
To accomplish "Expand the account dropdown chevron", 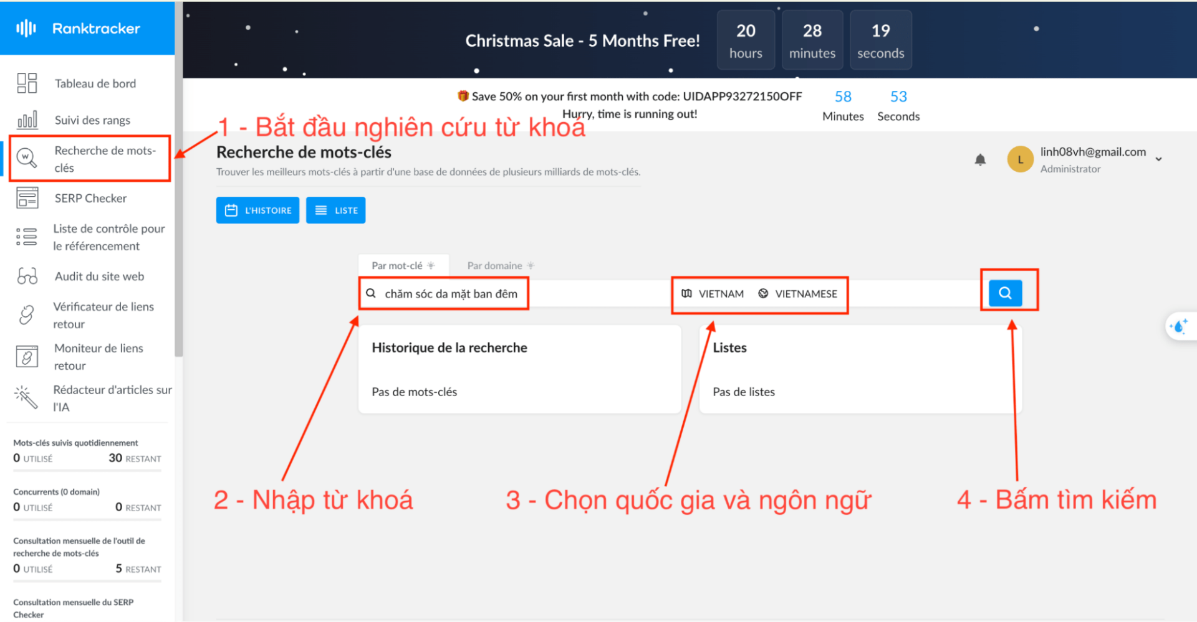I will pos(1158,159).
